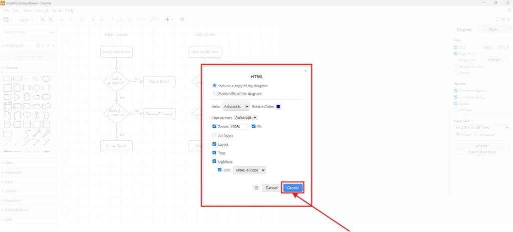Click the Scratchpad edit pencil icon

(x=49, y=46)
